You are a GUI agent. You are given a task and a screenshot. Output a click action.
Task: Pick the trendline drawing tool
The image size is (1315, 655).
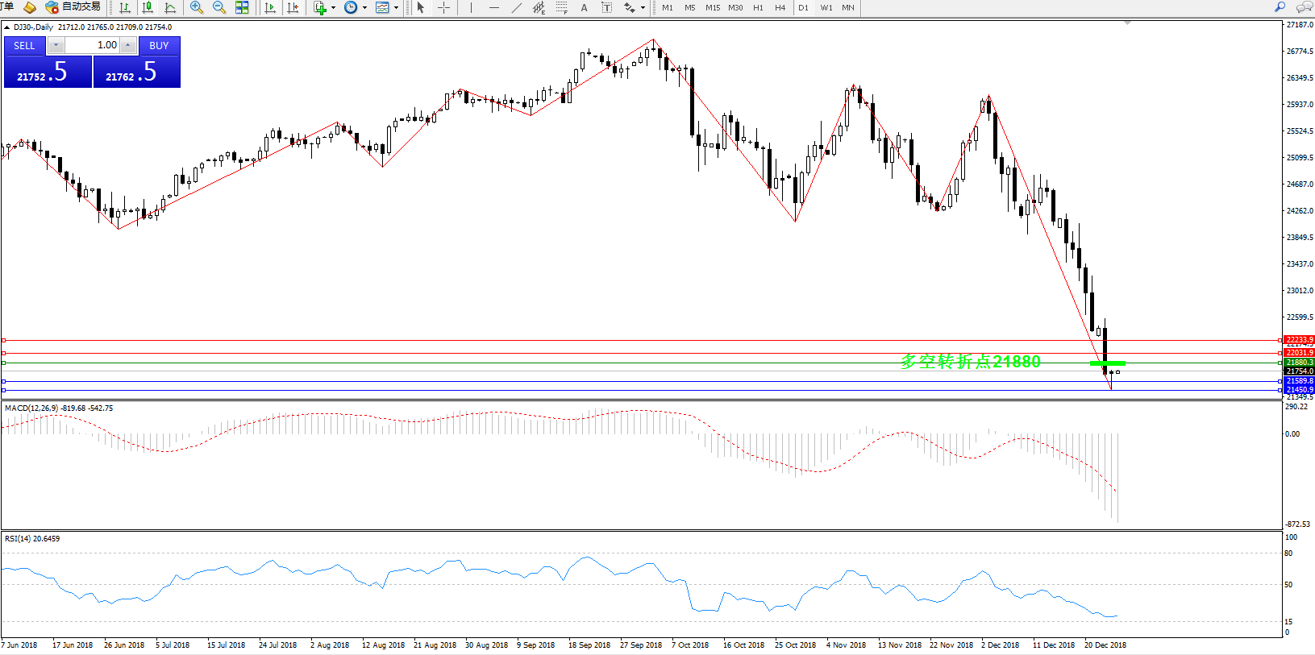click(516, 7)
